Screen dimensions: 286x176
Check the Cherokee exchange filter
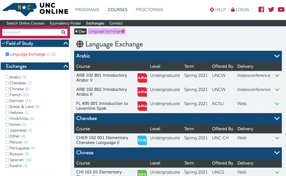7,83
